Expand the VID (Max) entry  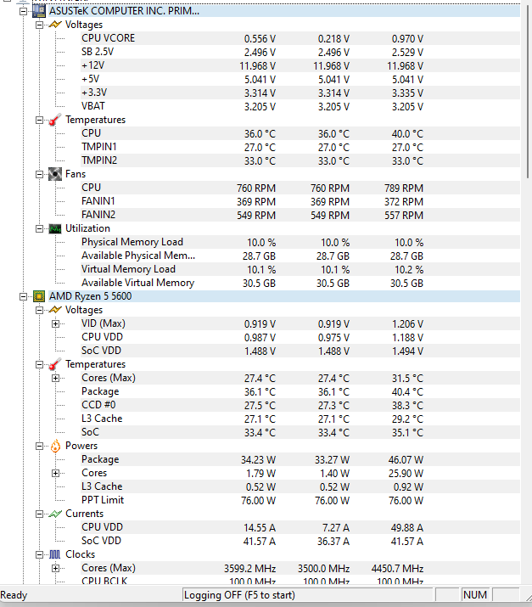point(56,323)
